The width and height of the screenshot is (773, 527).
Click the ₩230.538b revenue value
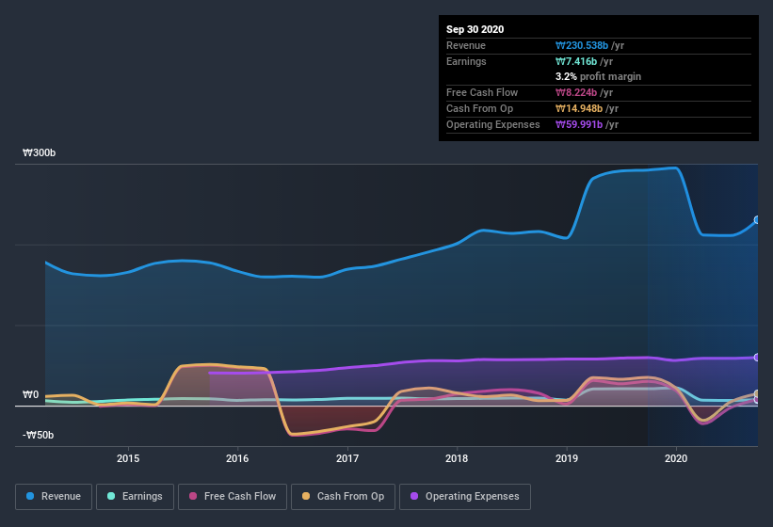582,45
